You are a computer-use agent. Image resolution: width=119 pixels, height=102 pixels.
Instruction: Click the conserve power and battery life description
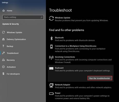(82, 97)
